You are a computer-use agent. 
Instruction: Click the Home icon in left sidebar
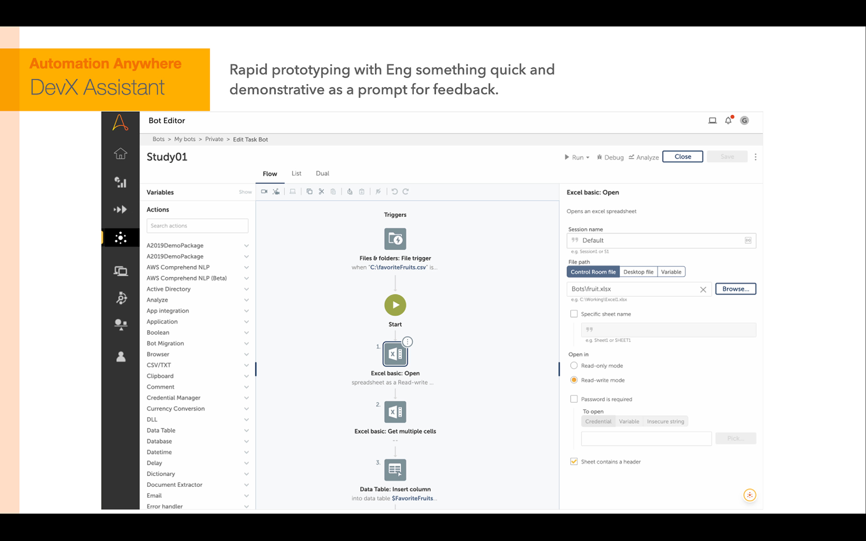click(x=120, y=154)
